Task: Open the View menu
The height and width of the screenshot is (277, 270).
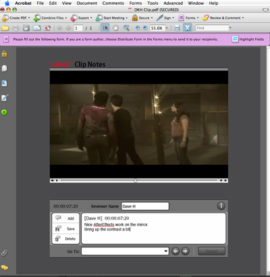Action: 67,3
